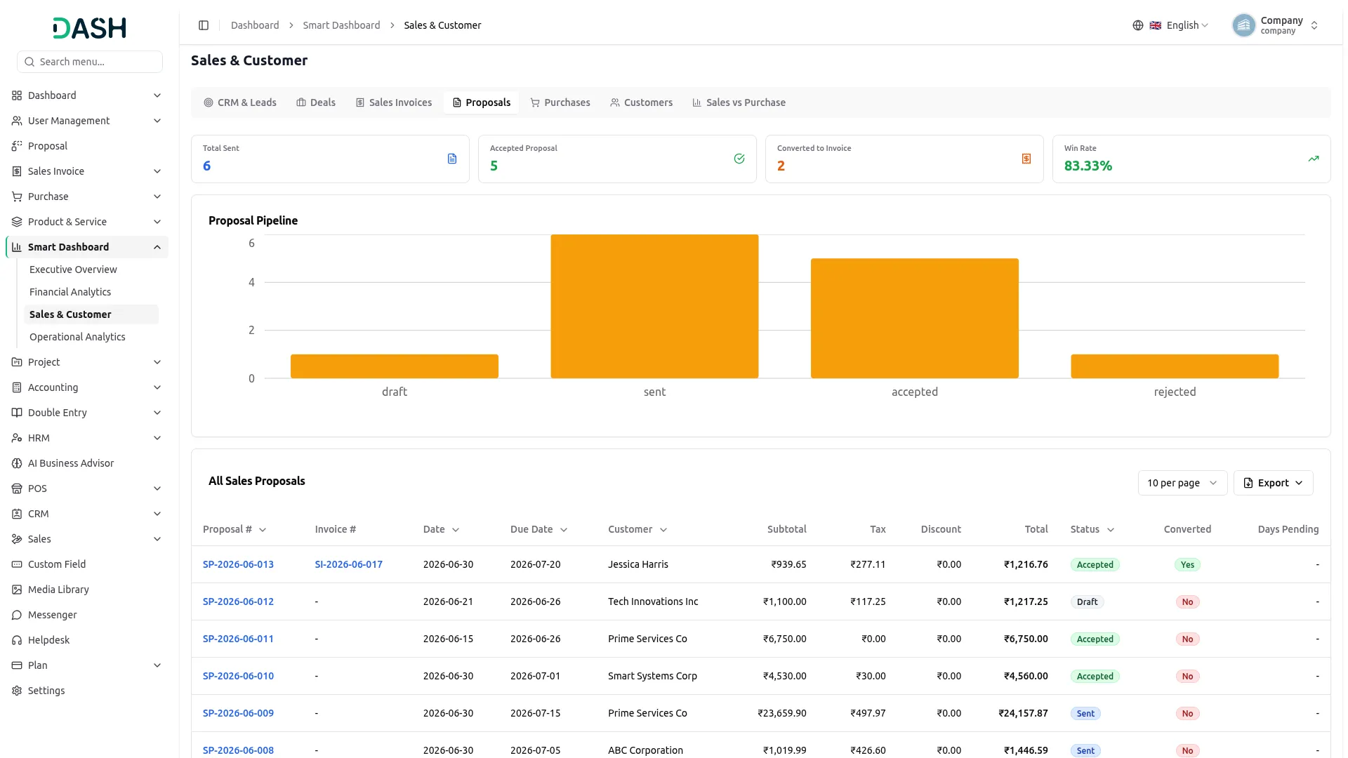1348x758 pixels.
Task: Click the accepted bar in Proposal Pipeline
Action: (x=915, y=319)
